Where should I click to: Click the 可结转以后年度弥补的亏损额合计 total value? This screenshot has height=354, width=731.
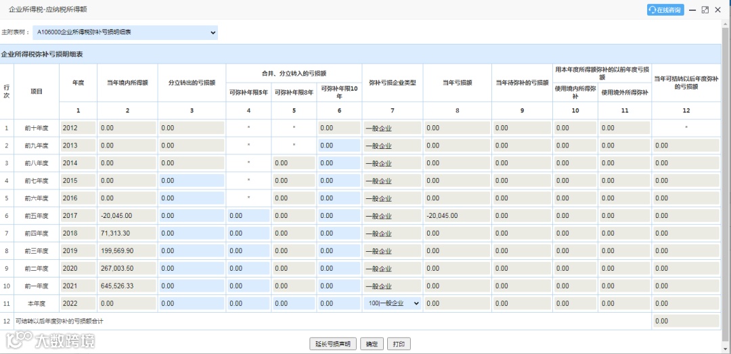pos(686,321)
